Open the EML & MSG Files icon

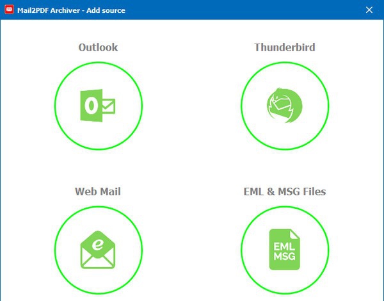click(285, 250)
